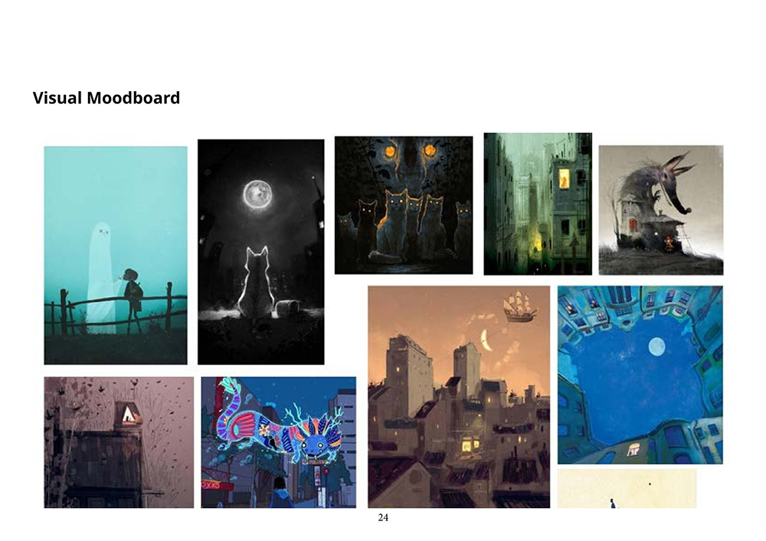The height and width of the screenshot is (541, 766).
Task: Open the mauve house with birds image
Action: [119, 442]
